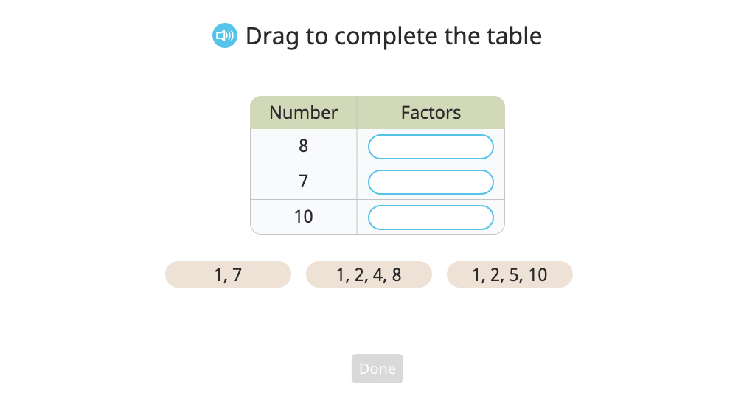Click the empty factors box for 7
Screen dimensions: 755x413
[431, 182]
